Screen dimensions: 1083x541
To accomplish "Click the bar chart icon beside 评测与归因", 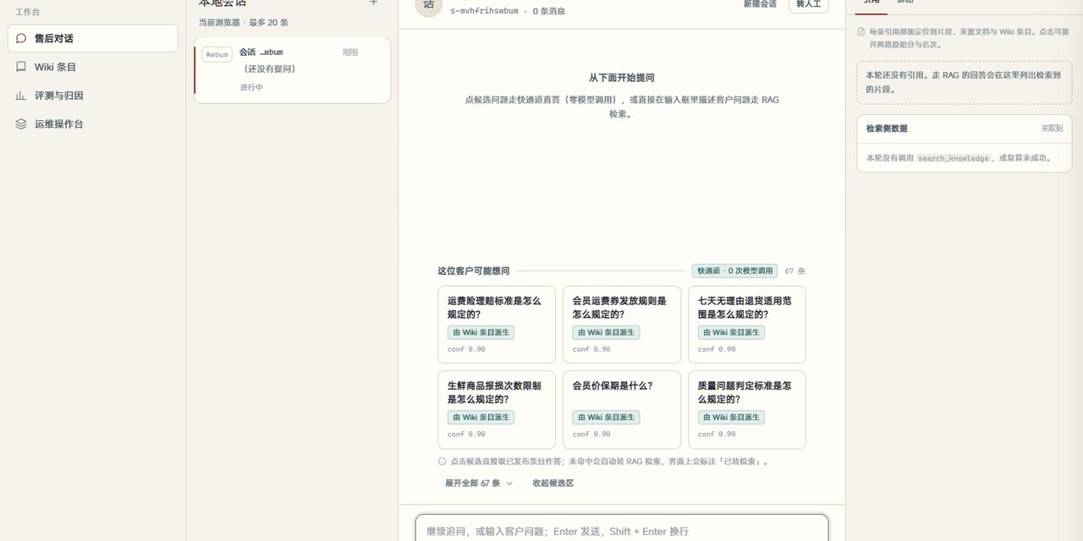I will click(21, 96).
